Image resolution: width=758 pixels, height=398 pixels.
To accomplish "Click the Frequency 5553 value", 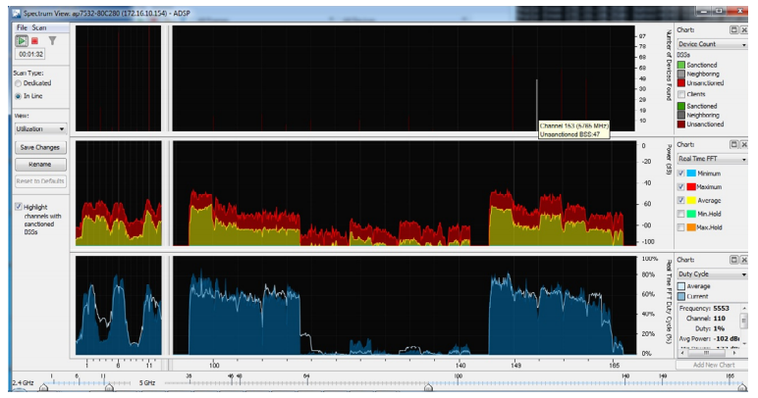I will 721,308.
